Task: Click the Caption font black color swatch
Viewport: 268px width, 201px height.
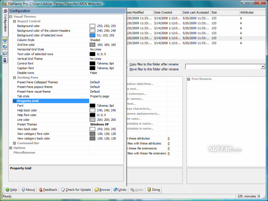Action: (92, 68)
